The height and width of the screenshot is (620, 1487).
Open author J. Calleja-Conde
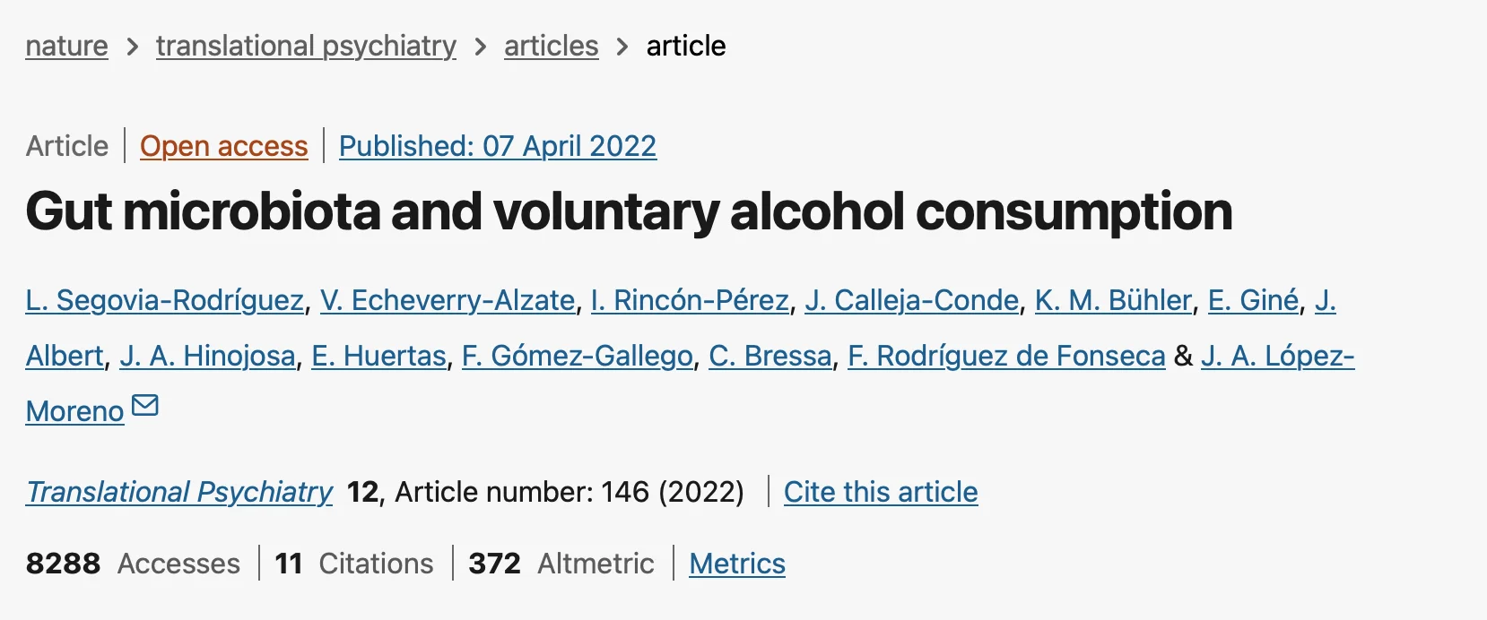click(911, 300)
